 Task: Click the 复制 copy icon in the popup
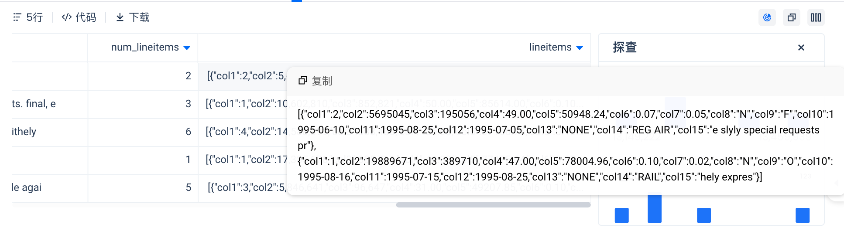pos(303,81)
